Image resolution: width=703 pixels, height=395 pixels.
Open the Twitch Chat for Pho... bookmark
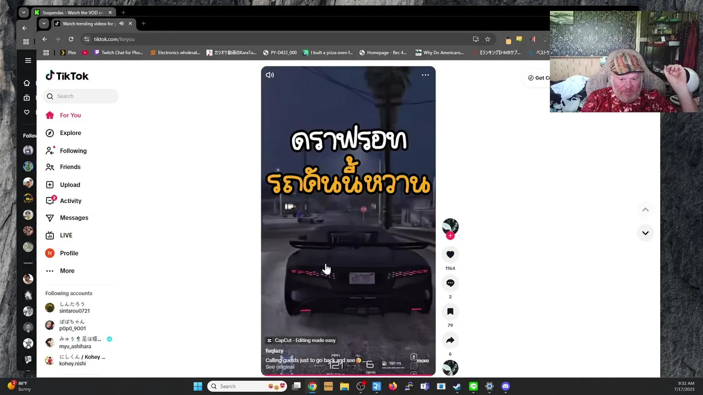(x=118, y=53)
